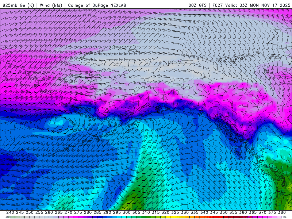292x219 pixels.
Task: Click the 320 value on the color scale
Action: click(x=165, y=212)
